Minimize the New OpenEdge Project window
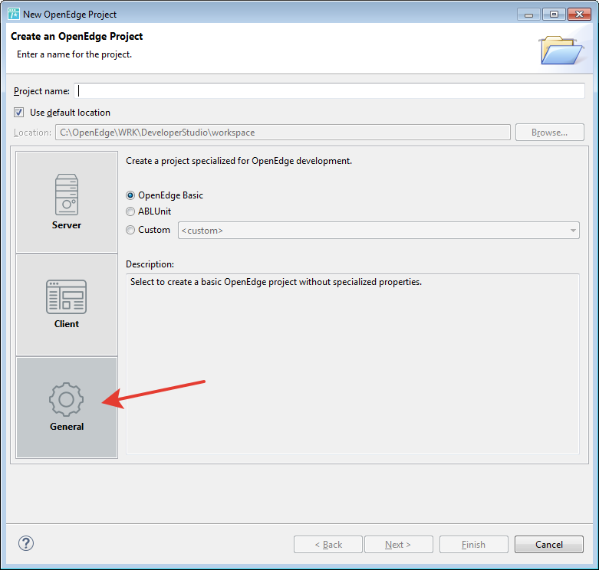 click(x=528, y=15)
